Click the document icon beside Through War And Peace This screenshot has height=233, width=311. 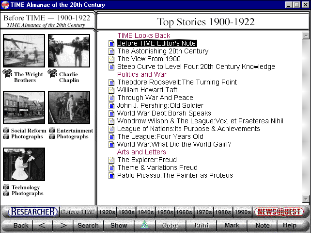111,98
